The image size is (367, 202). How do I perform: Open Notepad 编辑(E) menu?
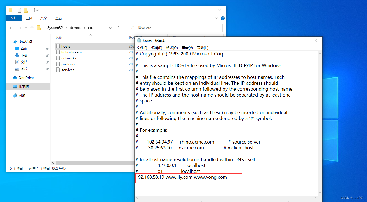[157, 48]
